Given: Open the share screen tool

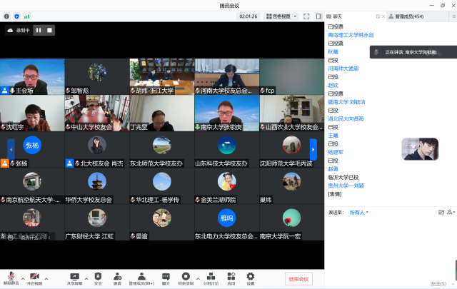Looking at the screenshot, I should (x=74, y=277).
